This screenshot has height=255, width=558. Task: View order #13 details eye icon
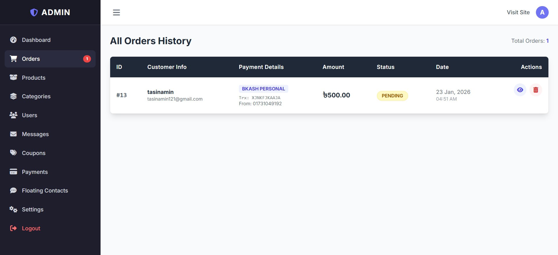point(520,90)
